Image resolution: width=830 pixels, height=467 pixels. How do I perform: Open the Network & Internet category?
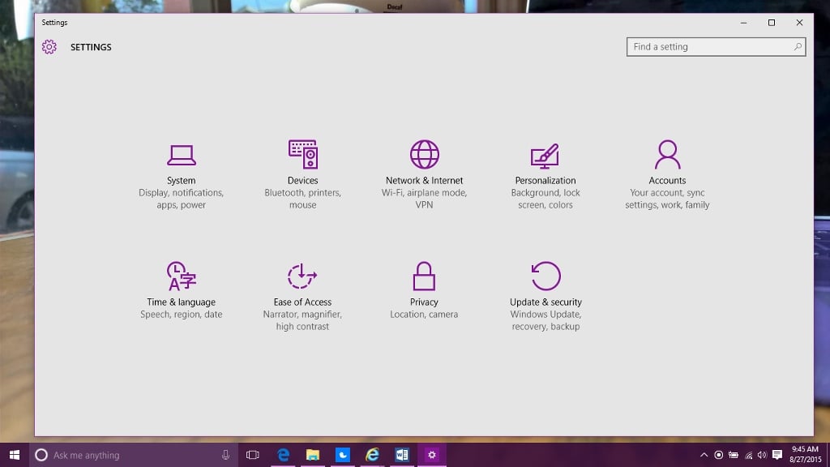(x=424, y=175)
